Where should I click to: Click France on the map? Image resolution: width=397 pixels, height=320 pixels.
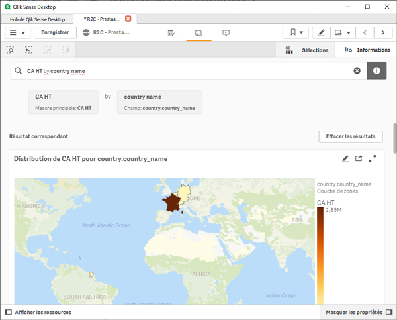click(x=172, y=203)
